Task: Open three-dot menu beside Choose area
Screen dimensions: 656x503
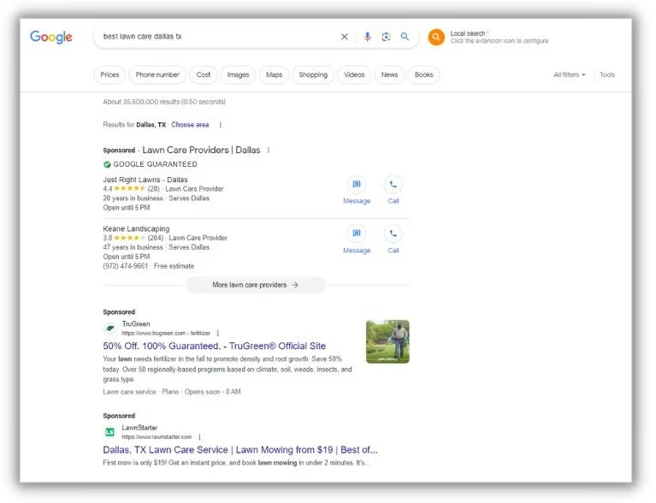Action: coord(221,125)
